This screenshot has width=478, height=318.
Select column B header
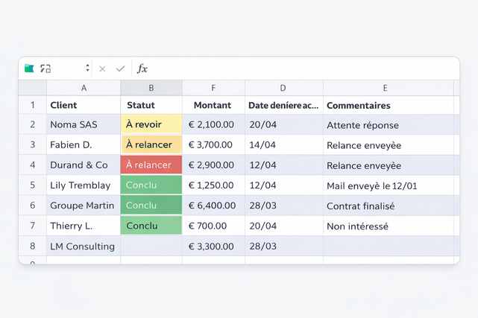pyautogui.click(x=151, y=88)
